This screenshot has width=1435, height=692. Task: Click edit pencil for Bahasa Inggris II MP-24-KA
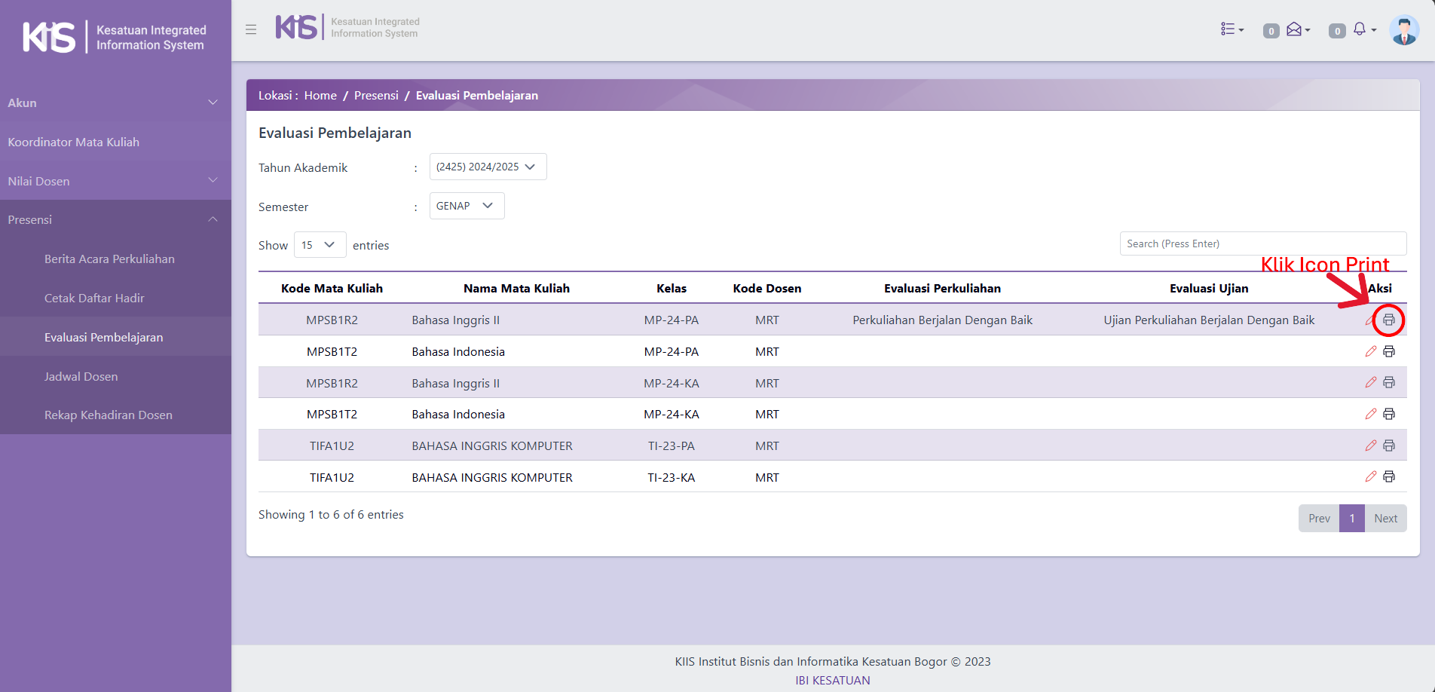(1370, 383)
